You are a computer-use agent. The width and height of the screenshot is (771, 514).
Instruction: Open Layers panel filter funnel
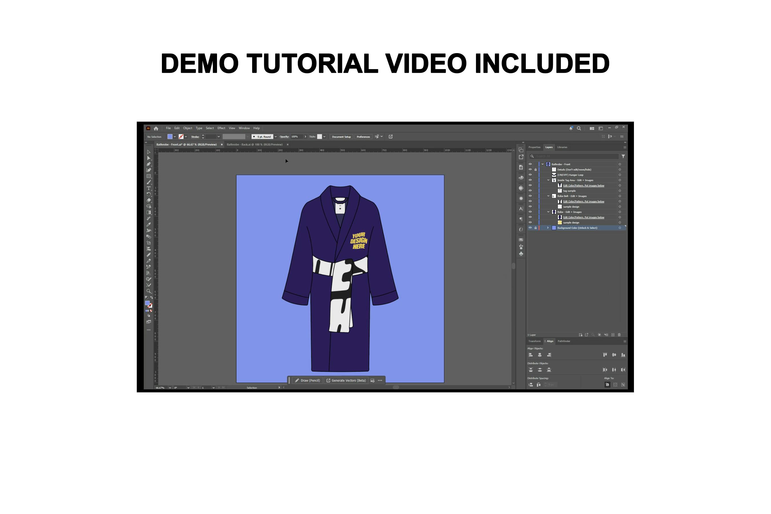point(623,156)
